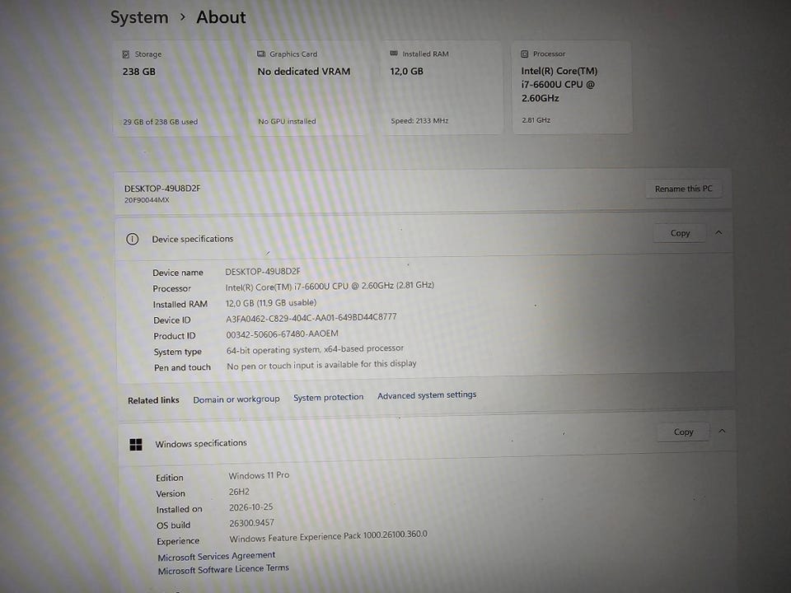The height and width of the screenshot is (593, 791).
Task: Select the Edition value Windows 11 Pro
Action: tap(259, 475)
